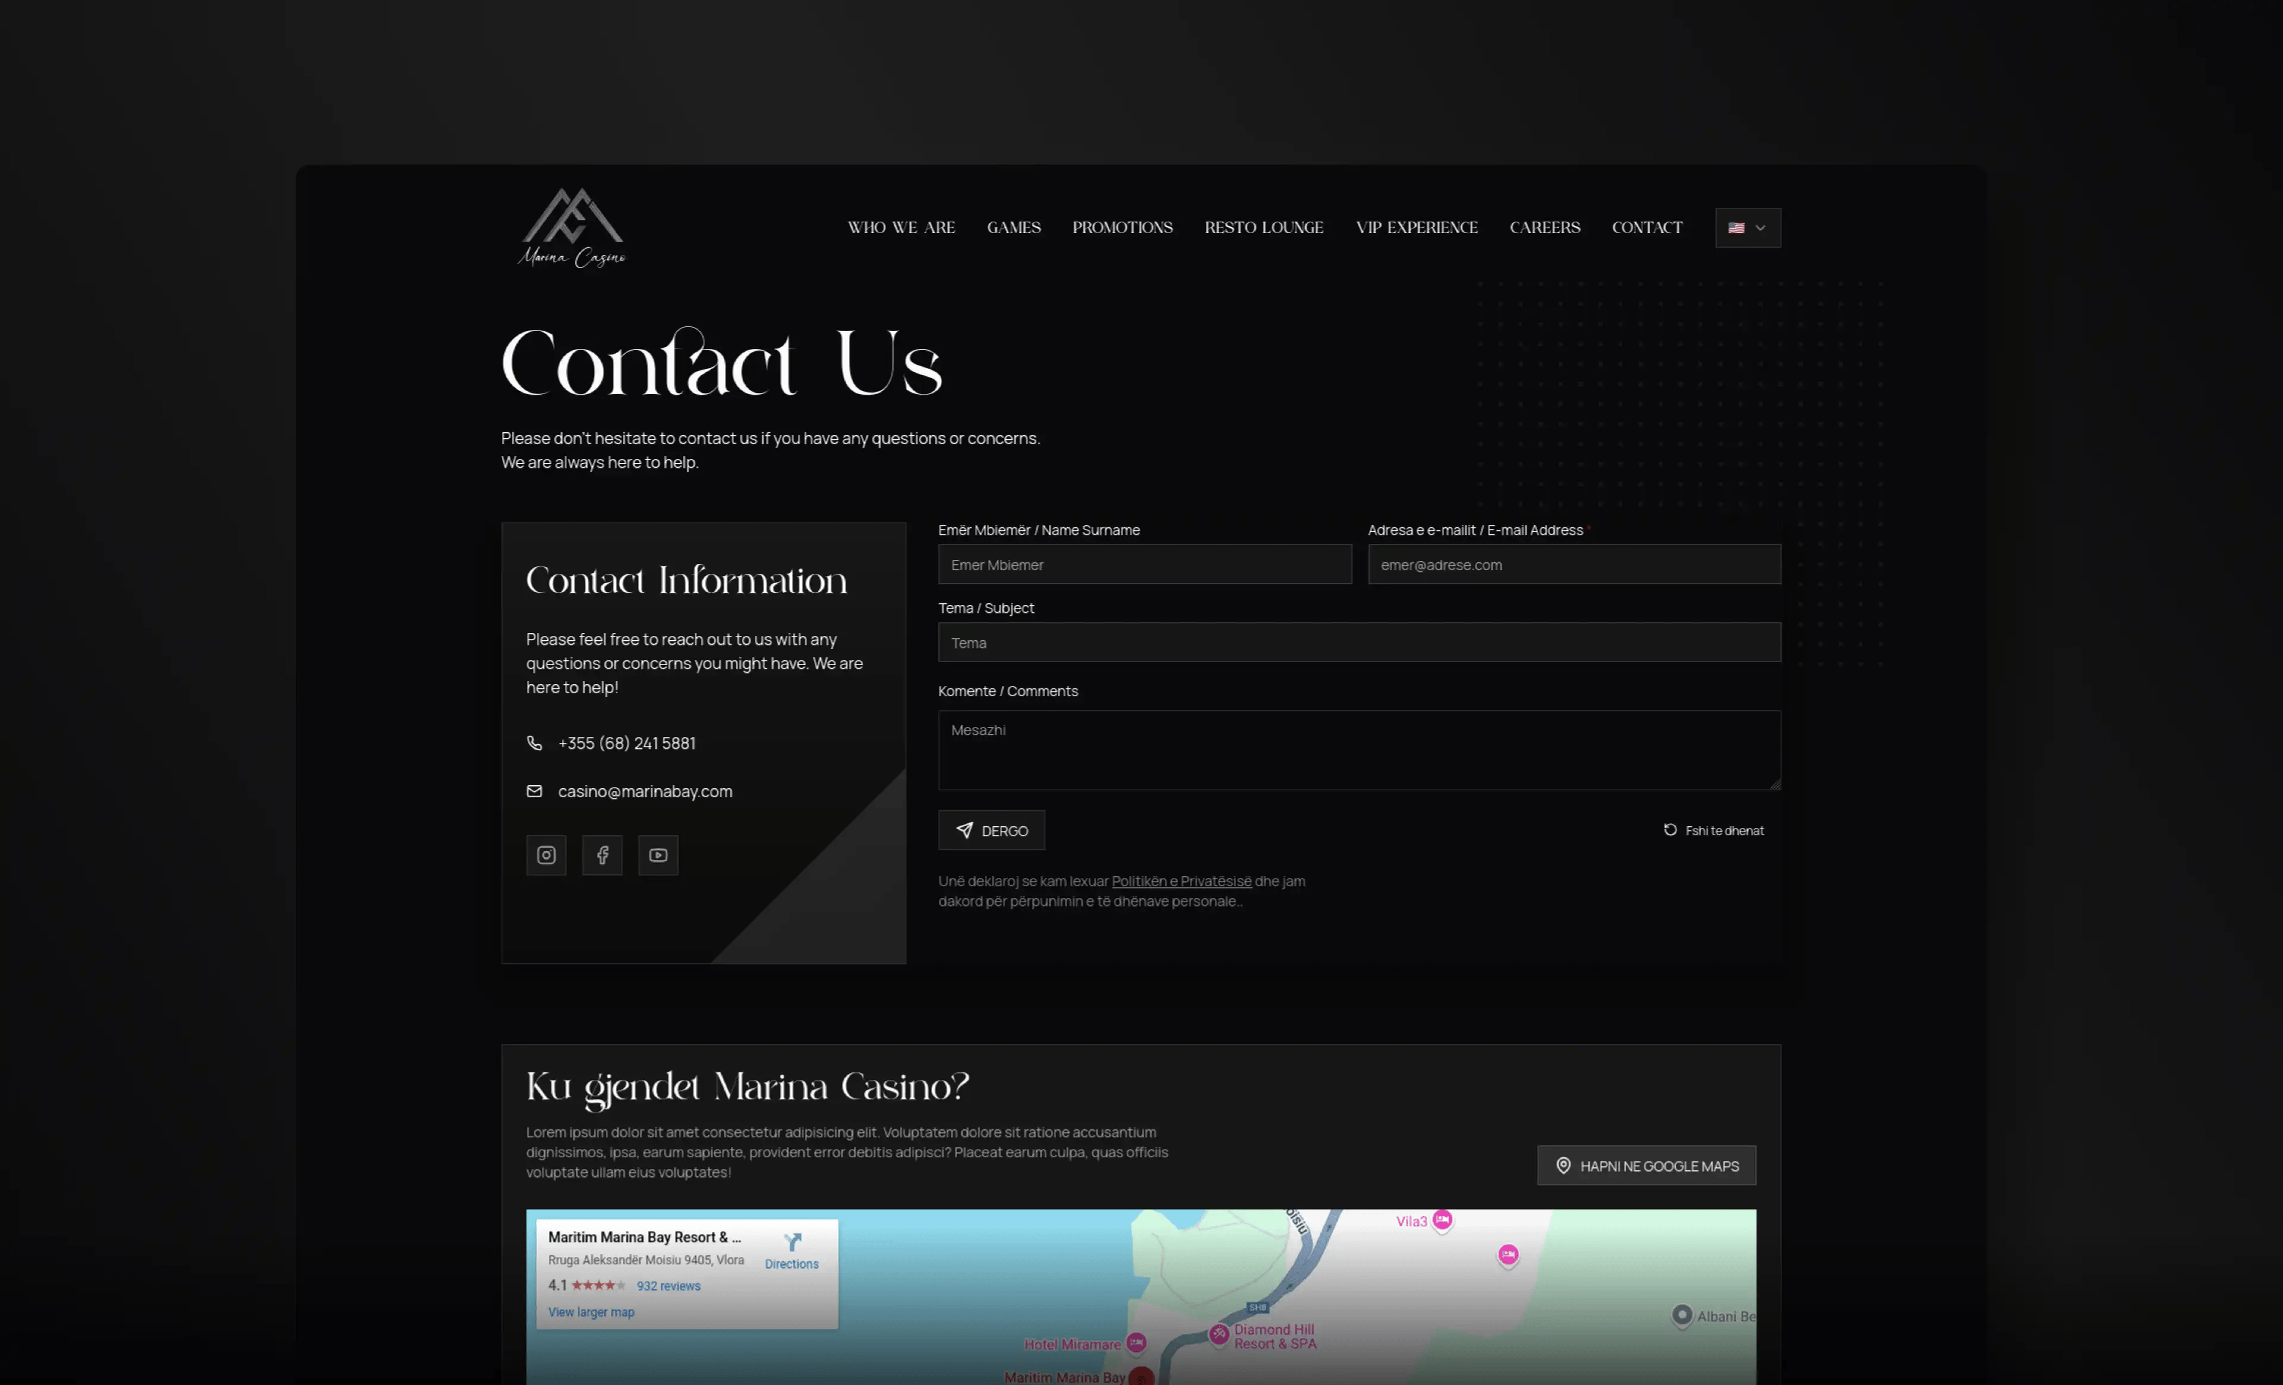The width and height of the screenshot is (2283, 1385).
Task: Click the Marina Casino logo
Action: pyautogui.click(x=572, y=227)
